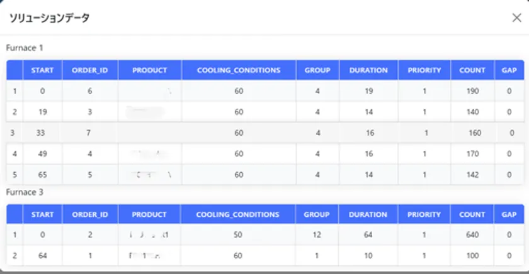Screen dimensions: 529x274
Task: Click GROUP header in Furnace 3 table
Action: [x=317, y=214]
